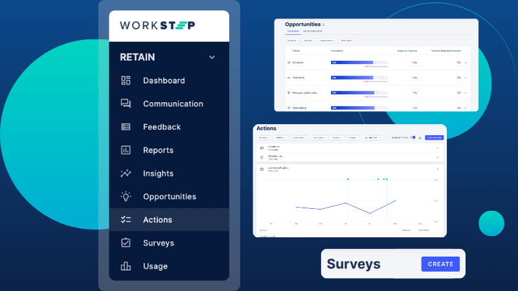Viewport: 518px width, 291px height.
Task: Expand the Feedback actions group chevron
Action: (438, 148)
